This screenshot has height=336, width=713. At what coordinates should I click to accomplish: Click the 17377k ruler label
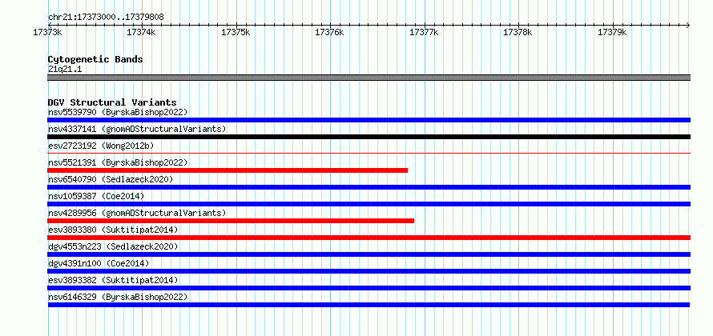point(425,32)
